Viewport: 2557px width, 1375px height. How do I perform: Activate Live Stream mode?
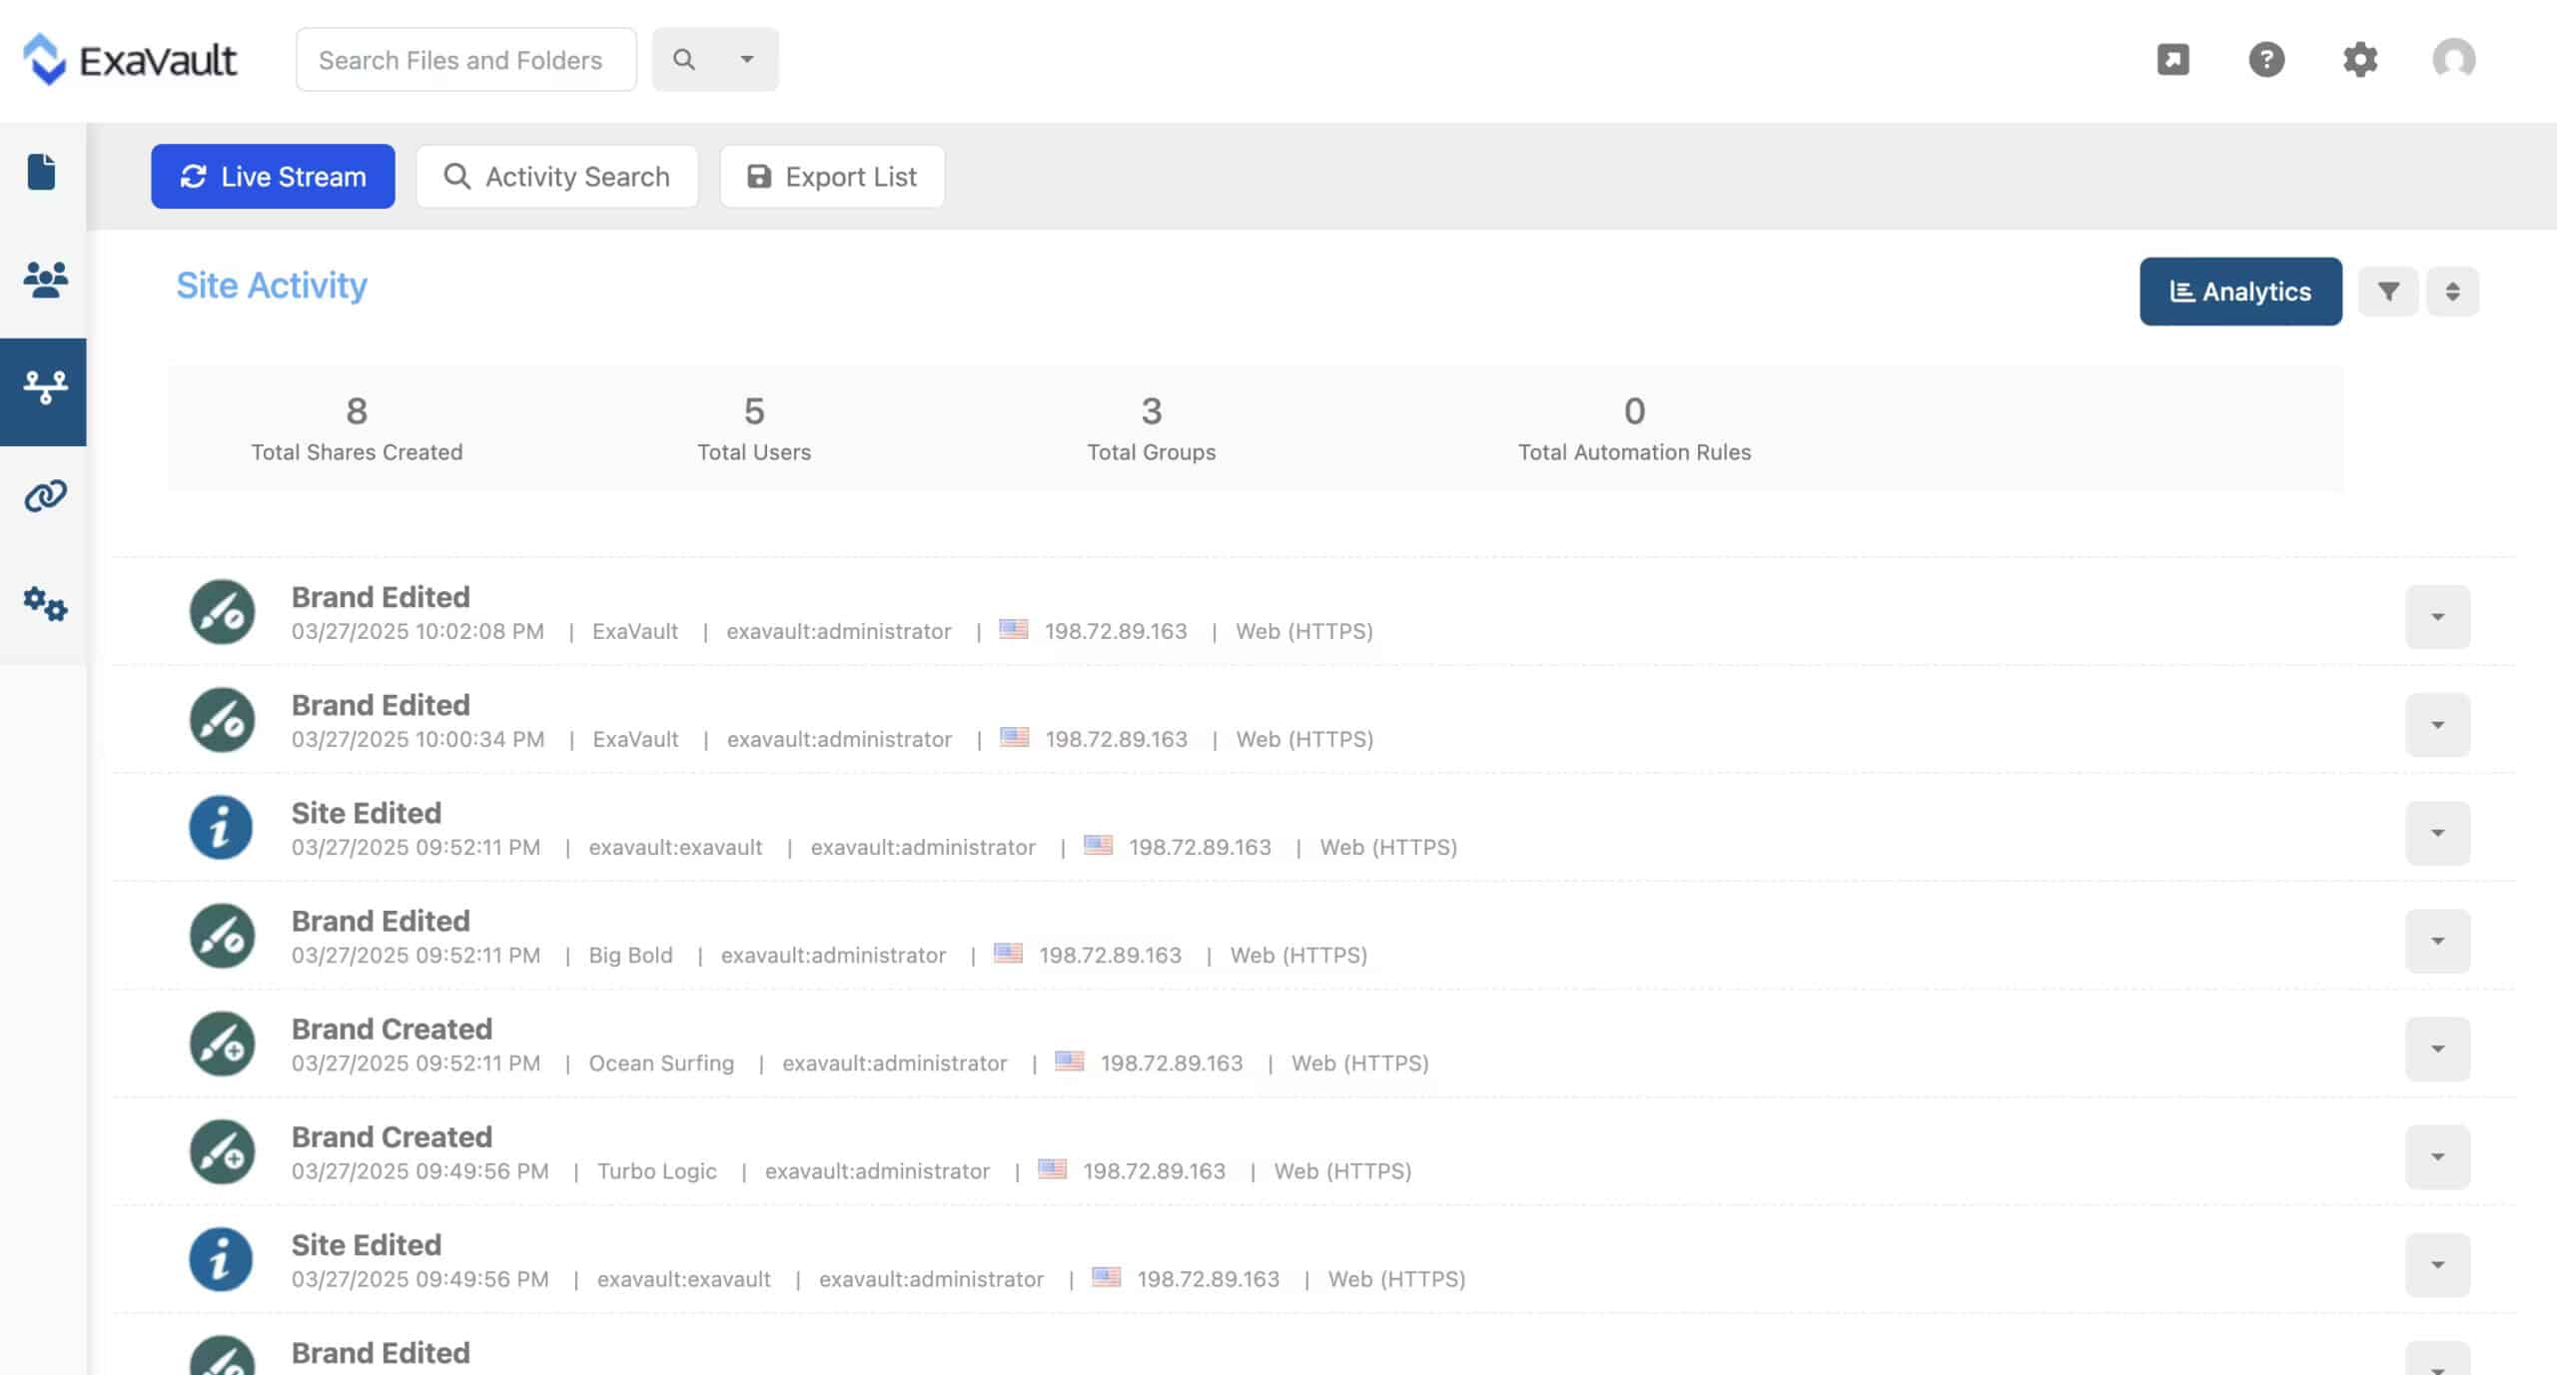tap(273, 176)
